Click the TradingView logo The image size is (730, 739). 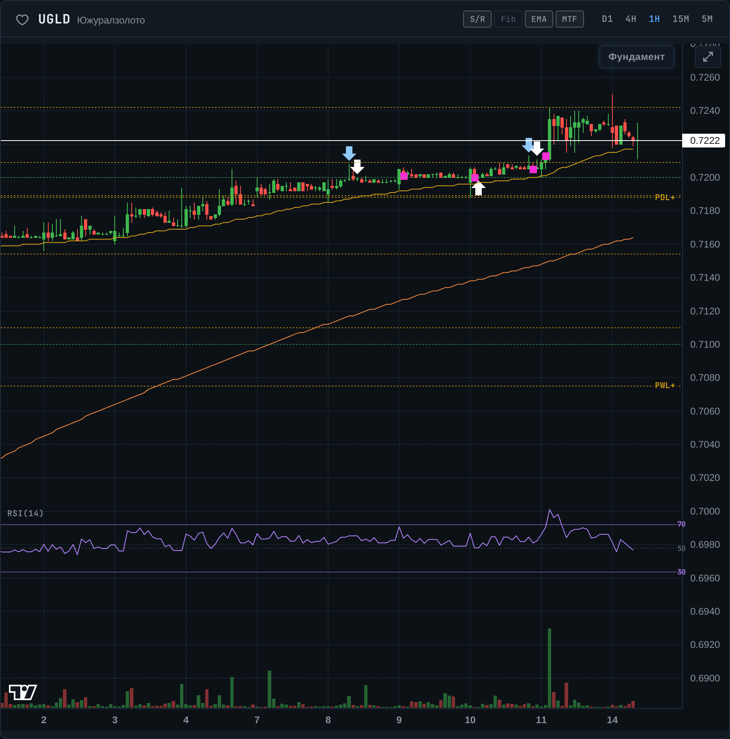pos(23,692)
